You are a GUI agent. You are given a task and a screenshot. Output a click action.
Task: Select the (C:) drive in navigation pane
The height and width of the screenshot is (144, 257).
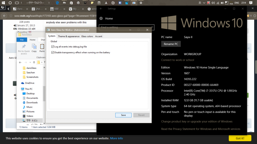(30, 120)
